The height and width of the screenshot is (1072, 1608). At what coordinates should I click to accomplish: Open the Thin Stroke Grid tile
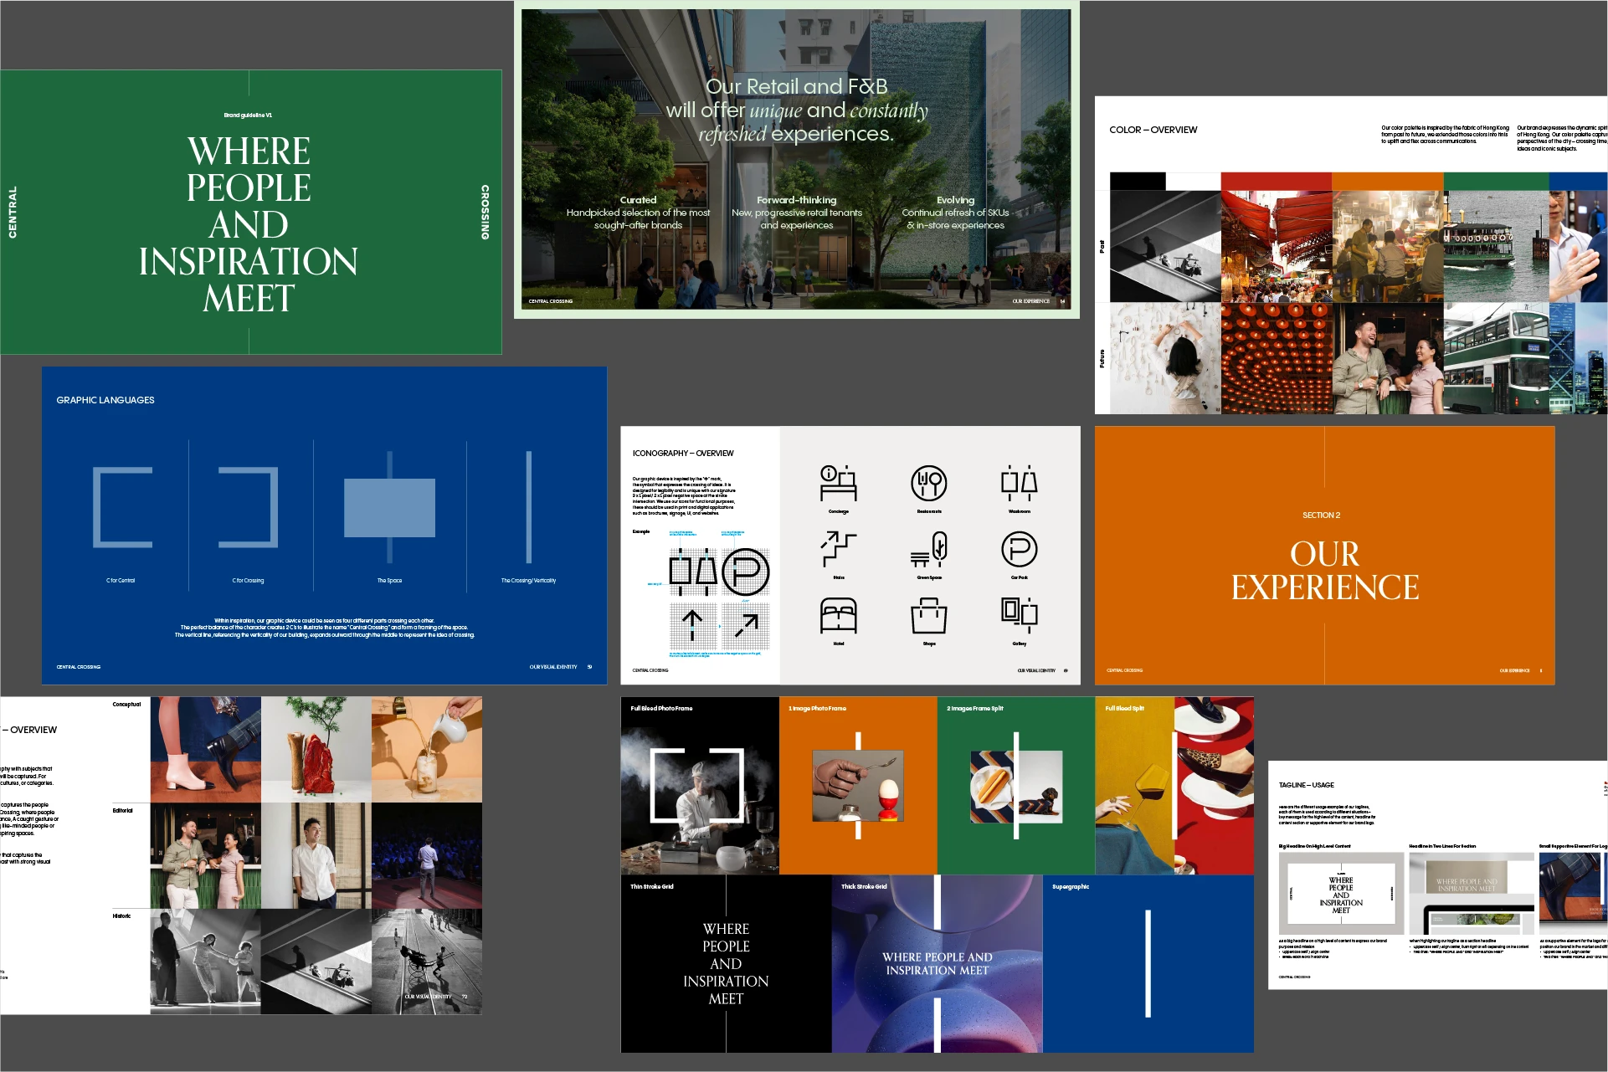726,963
